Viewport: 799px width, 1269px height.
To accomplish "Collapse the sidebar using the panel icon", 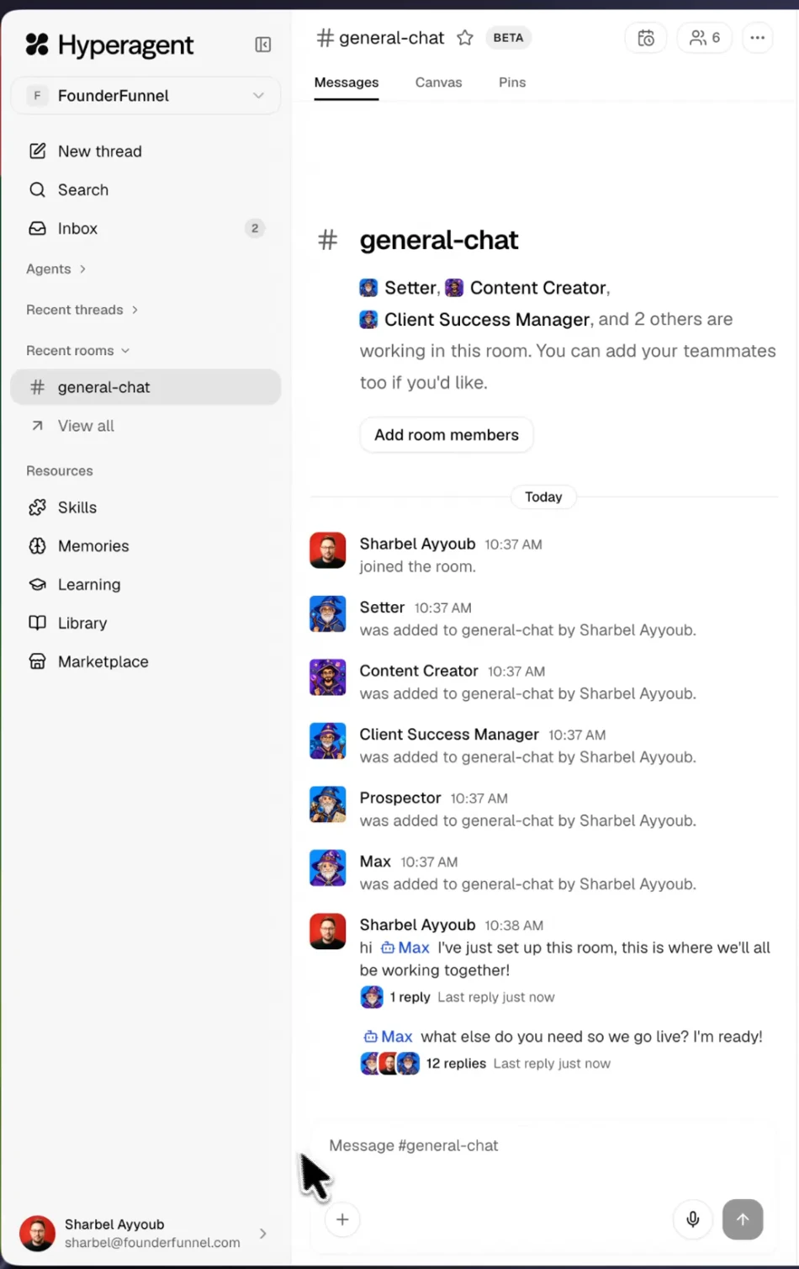I will [262, 45].
